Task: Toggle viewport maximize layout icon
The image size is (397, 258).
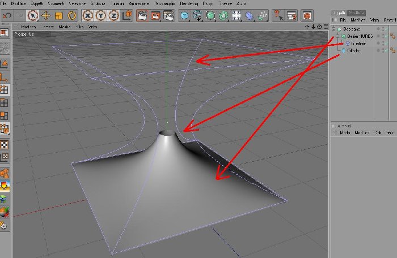Action: coord(326,27)
